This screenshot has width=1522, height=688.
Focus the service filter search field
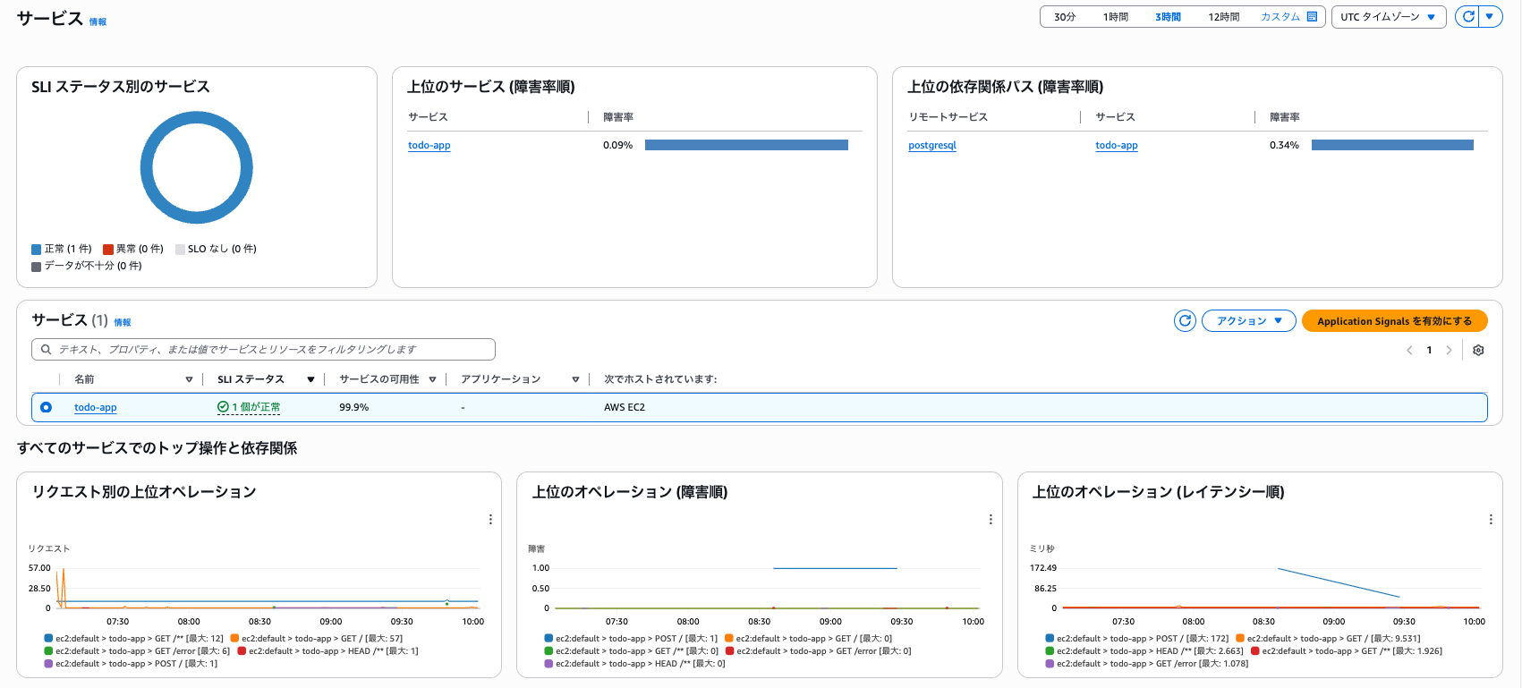click(263, 349)
